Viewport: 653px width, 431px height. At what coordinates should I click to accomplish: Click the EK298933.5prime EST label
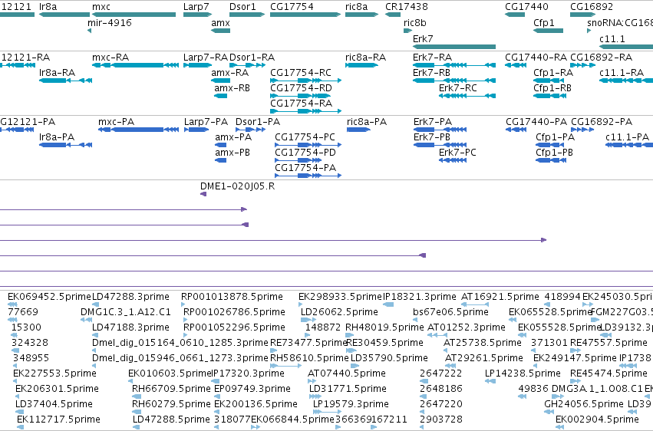pyautogui.click(x=340, y=296)
